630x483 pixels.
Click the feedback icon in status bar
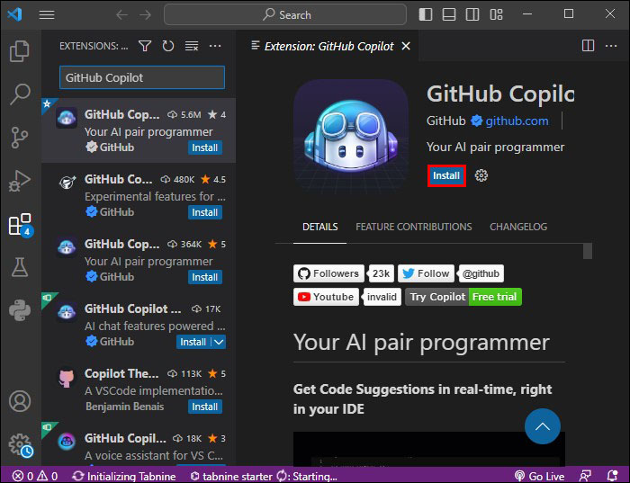pos(585,476)
